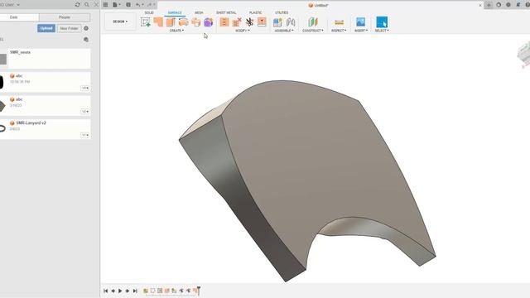The width and height of the screenshot is (530, 298).
Task: Open the data panel grid icon
Action: [106, 5]
